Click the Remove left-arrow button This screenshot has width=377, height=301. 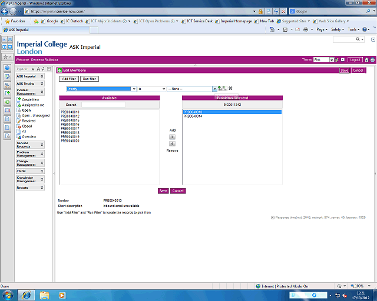[x=172, y=143]
